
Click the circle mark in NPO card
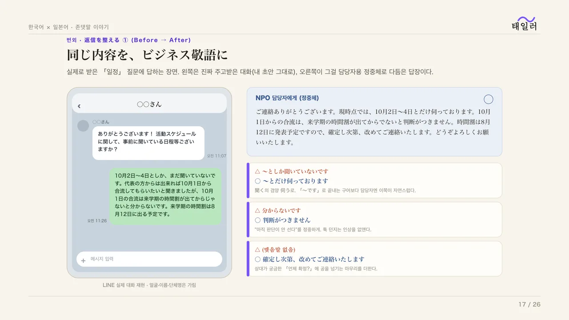pyautogui.click(x=488, y=99)
